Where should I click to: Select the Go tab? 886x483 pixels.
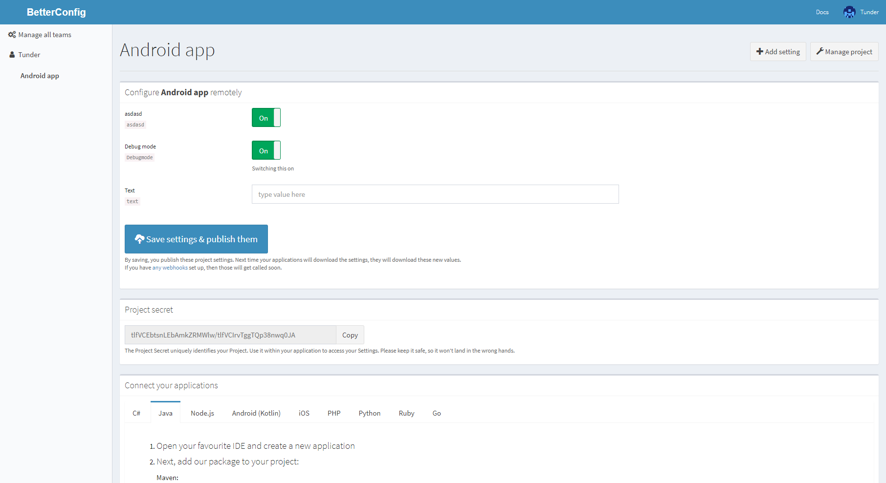click(x=437, y=413)
